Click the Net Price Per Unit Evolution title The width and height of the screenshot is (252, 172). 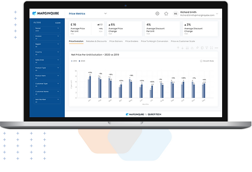tap(95, 55)
